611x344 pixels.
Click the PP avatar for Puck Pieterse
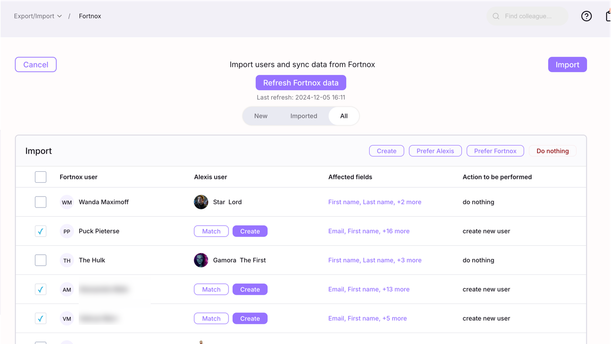[67, 231]
